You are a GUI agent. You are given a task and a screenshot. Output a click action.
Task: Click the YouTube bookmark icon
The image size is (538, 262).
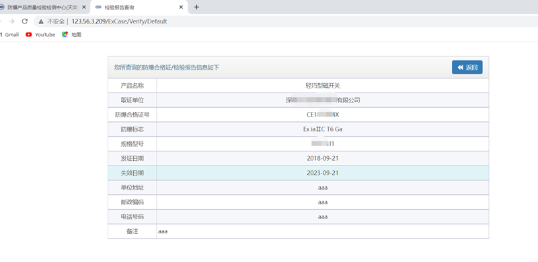point(29,35)
